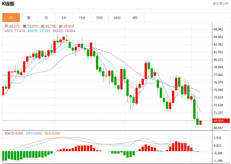Click the DIFF value label

coord(34,133)
